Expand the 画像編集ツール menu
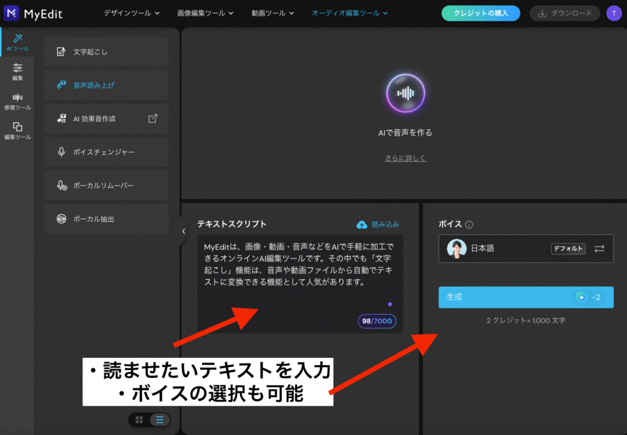The height and width of the screenshot is (435, 627). 205,13
